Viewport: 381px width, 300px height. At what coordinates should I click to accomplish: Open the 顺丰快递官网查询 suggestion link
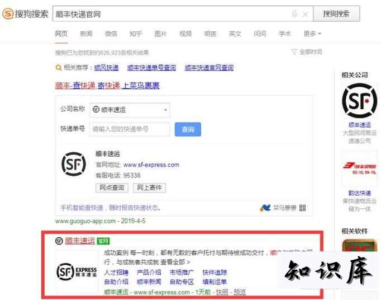(209, 68)
